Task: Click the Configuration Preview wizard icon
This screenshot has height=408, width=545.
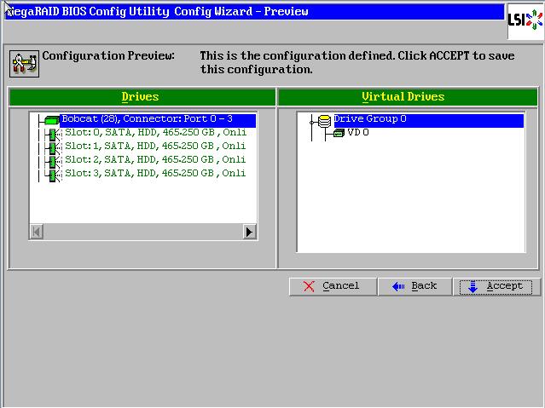Action: pos(22,62)
